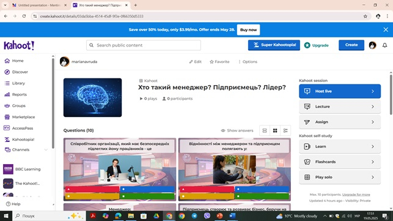Open Chrome menu three dots
This screenshot has height=221, width=393.
click(387, 17)
